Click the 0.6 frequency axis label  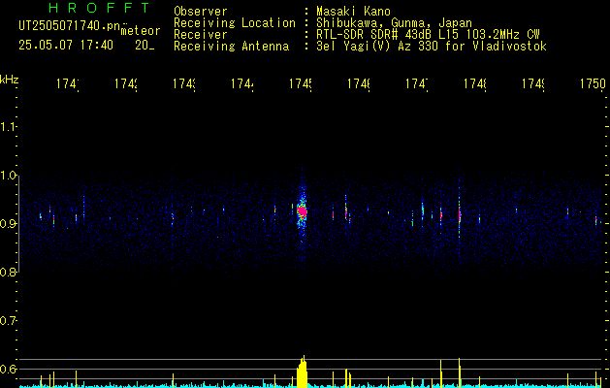(x=9, y=369)
